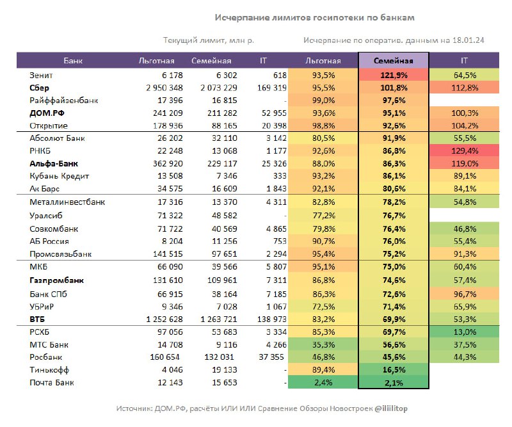Select the highlighted Семейная header cell
The height and width of the screenshot is (427, 512).
point(394,60)
